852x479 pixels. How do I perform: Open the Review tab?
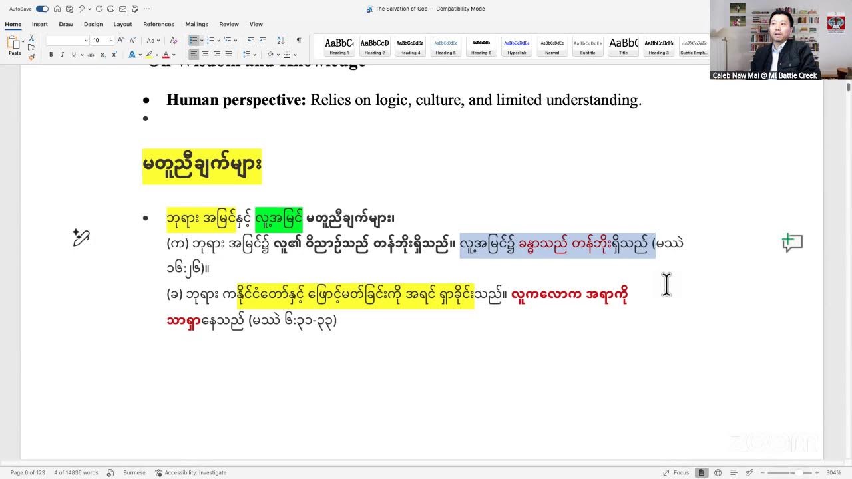tap(229, 24)
